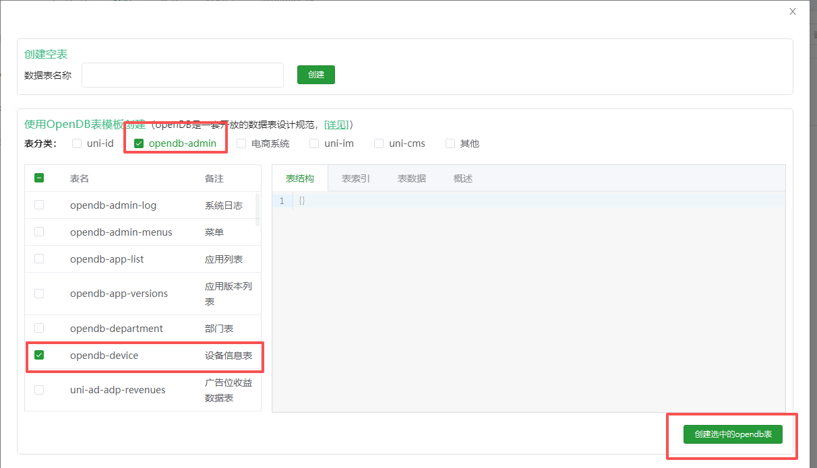The height and width of the screenshot is (468, 817).
Task: Check the opendb-department row checkbox
Action: pyautogui.click(x=39, y=328)
